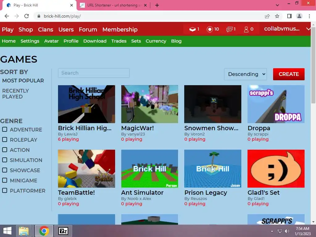The width and height of the screenshot is (316, 237).
Task: Navigate to Users
Action: click(x=66, y=30)
